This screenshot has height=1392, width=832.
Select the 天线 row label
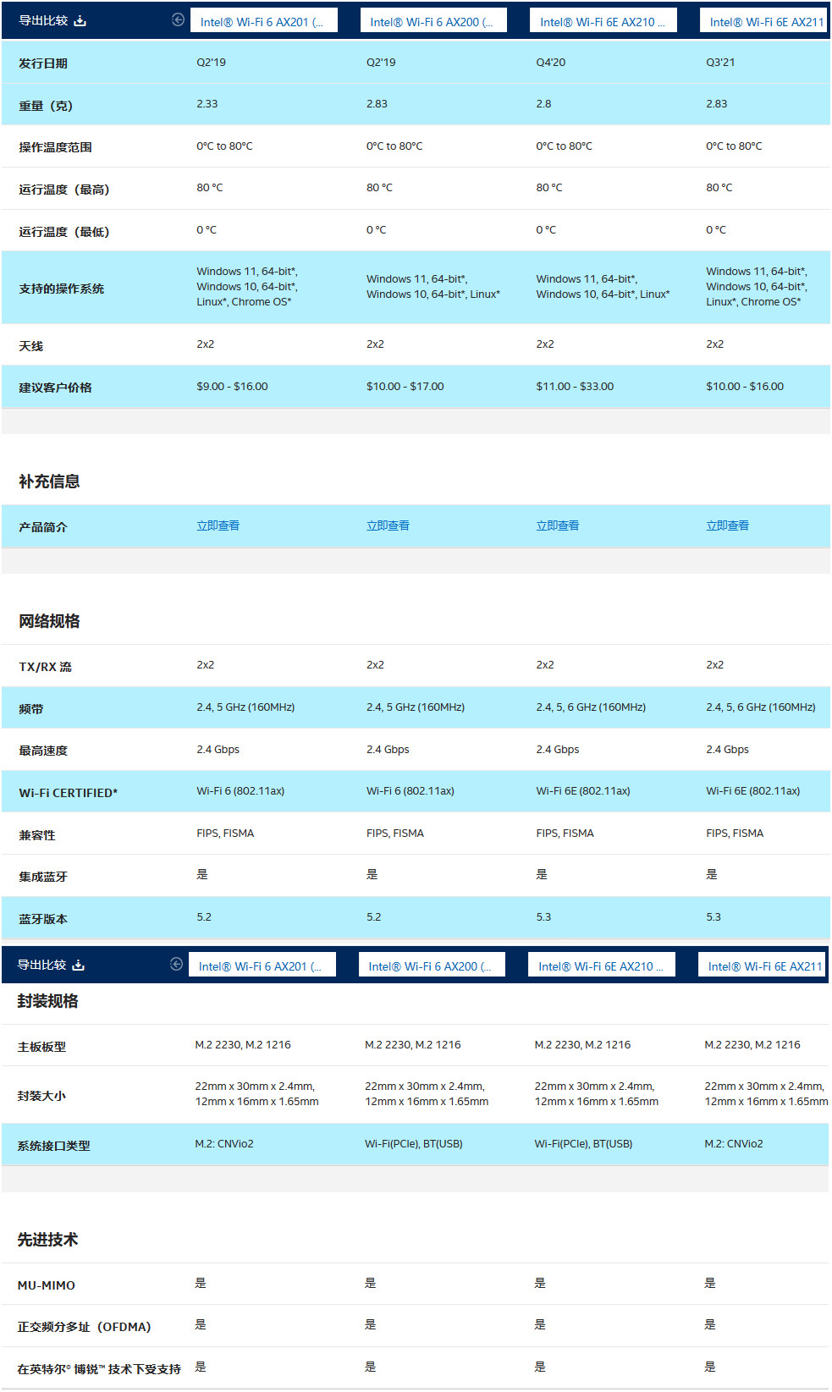30,346
